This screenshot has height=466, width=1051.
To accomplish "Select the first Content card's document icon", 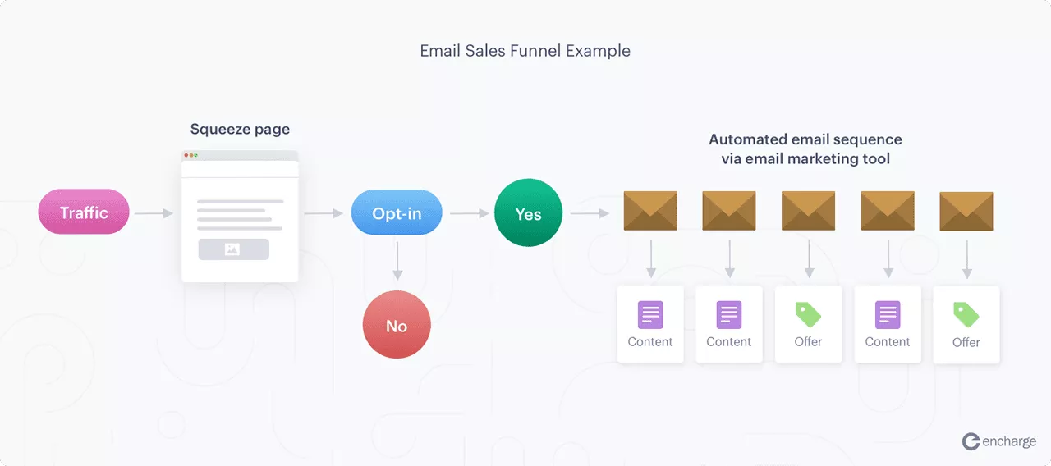I will [650, 315].
